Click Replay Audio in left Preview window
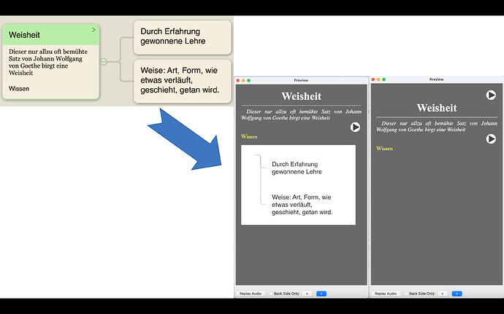 (251, 294)
